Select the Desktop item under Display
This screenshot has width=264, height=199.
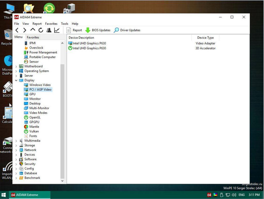tap(35, 104)
